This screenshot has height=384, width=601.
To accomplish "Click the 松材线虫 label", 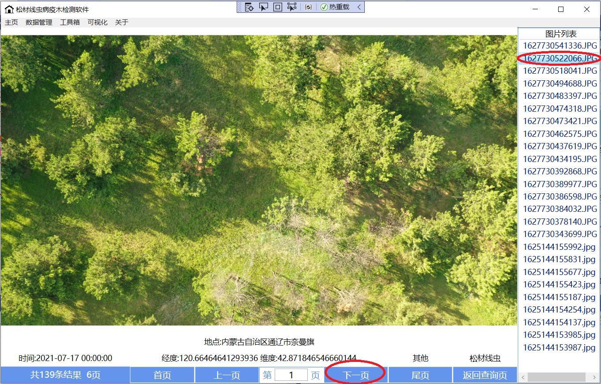I will coord(485,358).
